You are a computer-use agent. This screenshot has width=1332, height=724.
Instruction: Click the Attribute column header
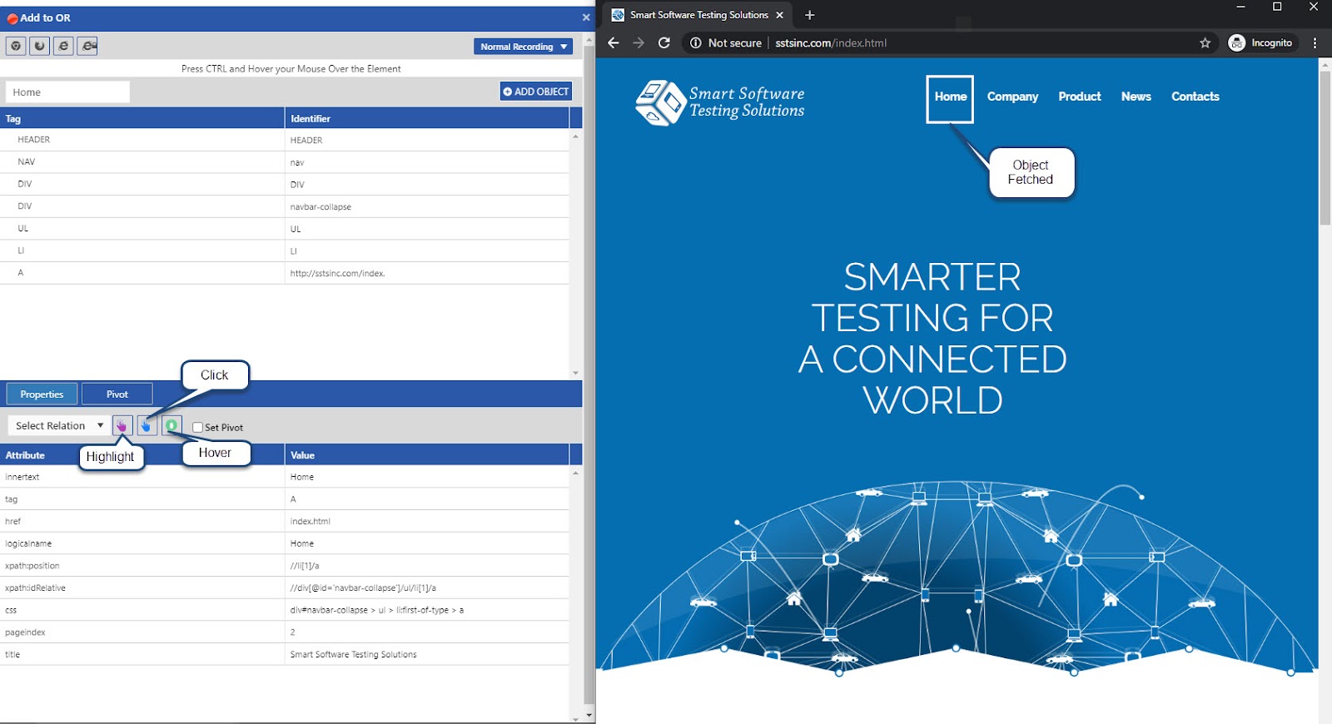click(142, 454)
